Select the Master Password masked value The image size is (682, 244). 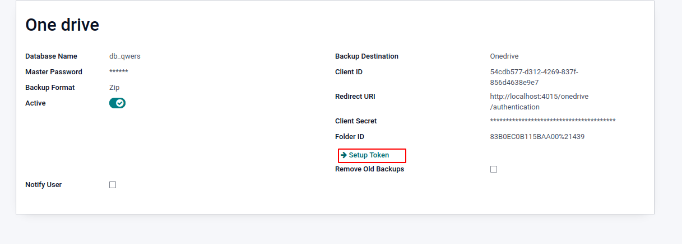click(x=119, y=72)
